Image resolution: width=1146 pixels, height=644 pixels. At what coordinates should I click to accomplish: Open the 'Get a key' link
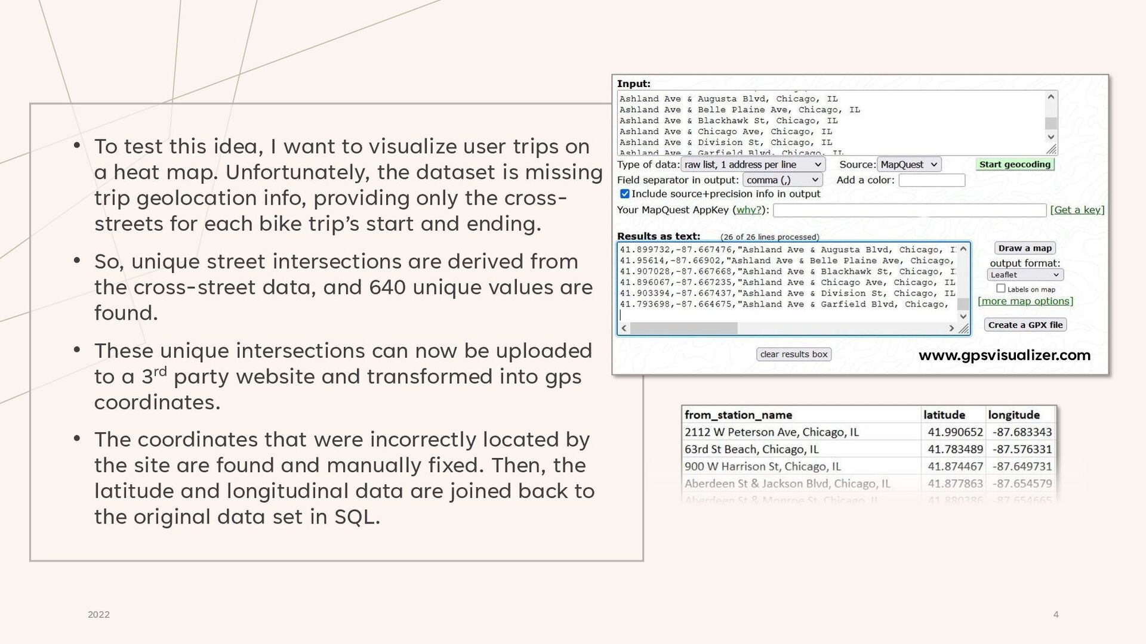click(1077, 210)
